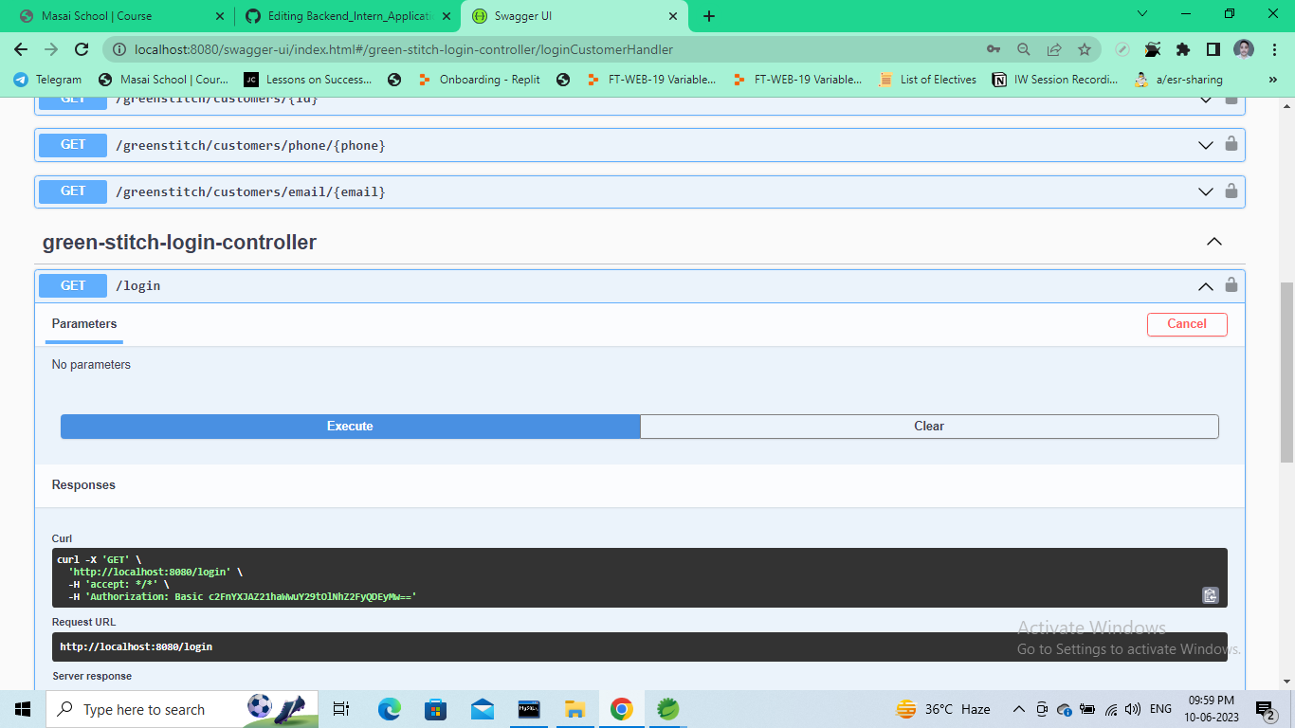Collapse the green-stitch-login-controller section
This screenshot has height=728, width=1295.
coord(1213,242)
